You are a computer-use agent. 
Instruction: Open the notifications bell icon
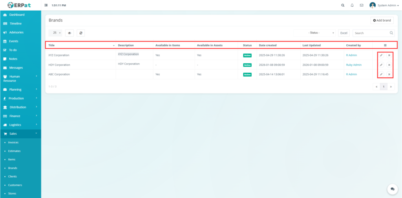pyautogui.click(x=352, y=5)
